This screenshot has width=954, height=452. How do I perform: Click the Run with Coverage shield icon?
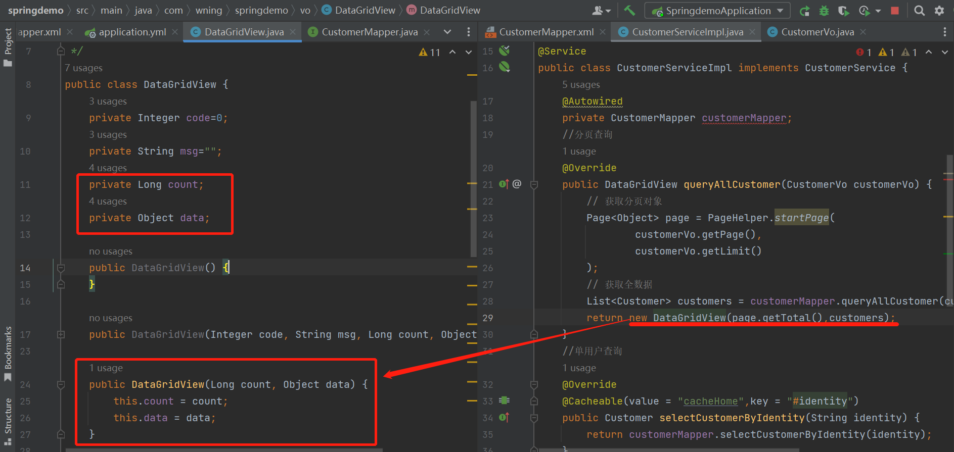pyautogui.click(x=843, y=11)
